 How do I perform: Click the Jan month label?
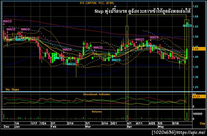[17, 127]
